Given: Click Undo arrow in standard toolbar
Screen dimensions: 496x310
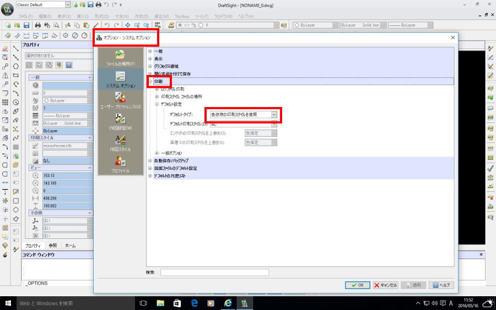Looking at the screenshot, I should [107, 25].
